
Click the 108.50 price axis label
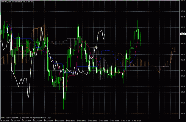pos(183,11)
